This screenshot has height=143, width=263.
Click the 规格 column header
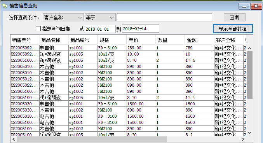[x=112, y=40]
